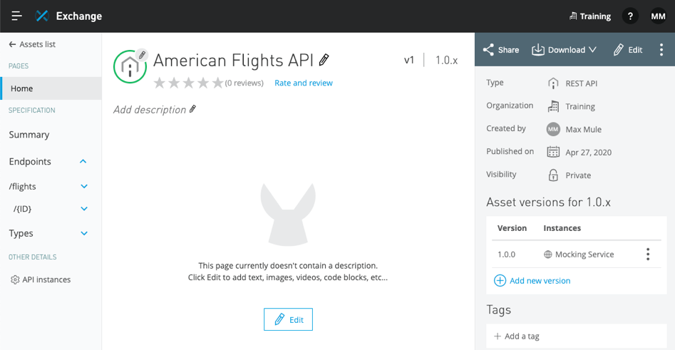The image size is (675, 350).
Task: Open the hamburger navigation menu
Action: [17, 16]
